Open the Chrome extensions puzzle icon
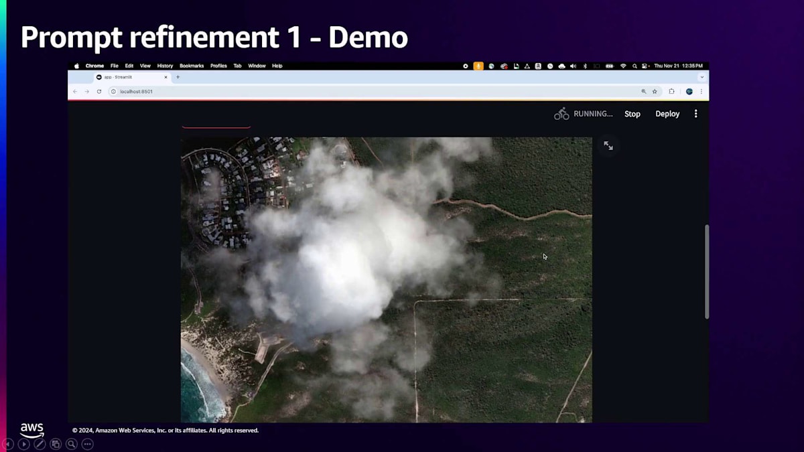The width and height of the screenshot is (804, 452). pos(671,91)
